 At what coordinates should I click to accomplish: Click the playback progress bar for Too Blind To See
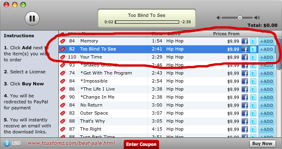coord(147,22)
